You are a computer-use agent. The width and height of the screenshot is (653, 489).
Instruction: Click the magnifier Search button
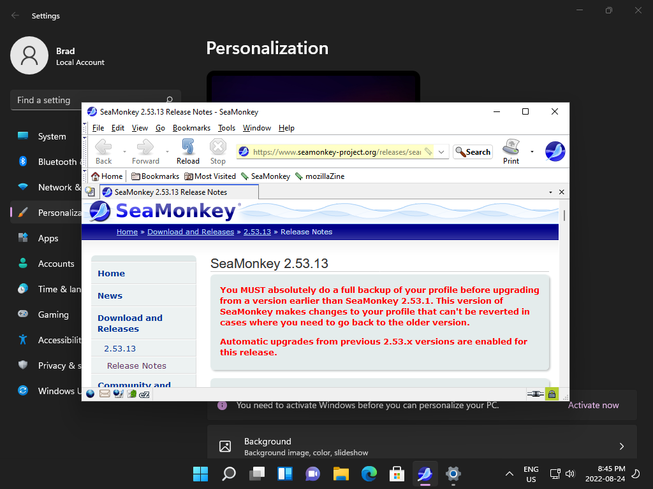pos(473,152)
